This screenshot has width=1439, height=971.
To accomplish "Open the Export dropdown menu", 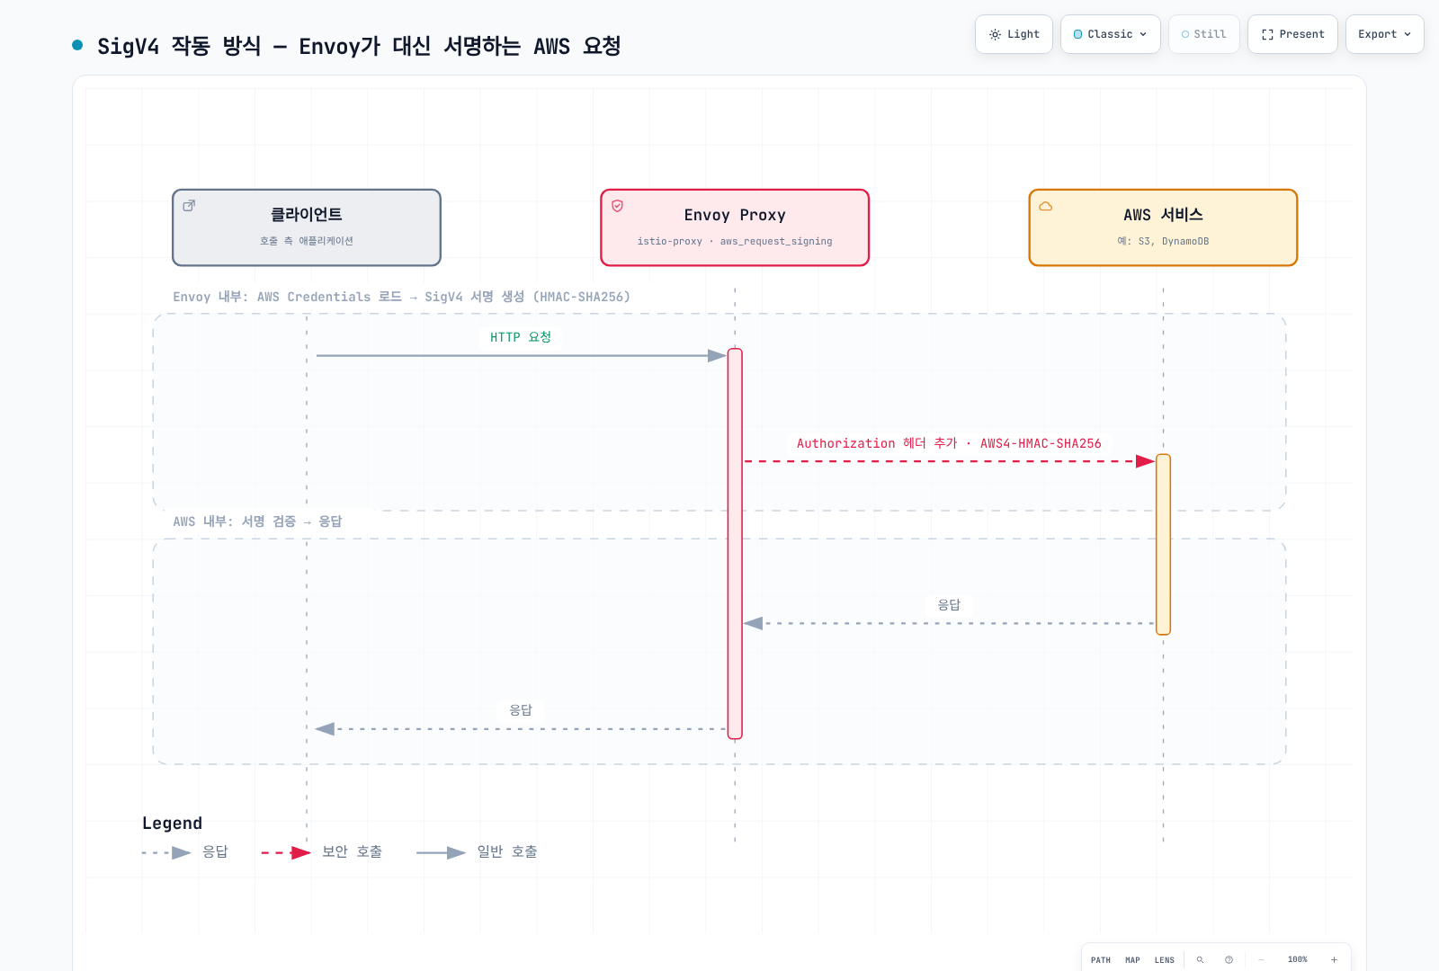I will 1384,34.
